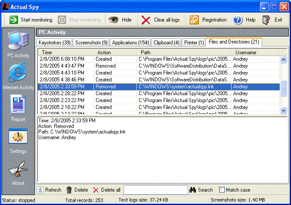
Task: Click the log list scroll up arrow
Action: click(283, 59)
